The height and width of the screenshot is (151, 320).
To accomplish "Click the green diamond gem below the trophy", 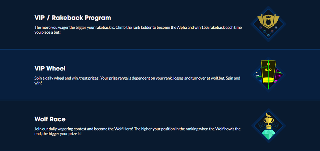I will tap(268, 134).
